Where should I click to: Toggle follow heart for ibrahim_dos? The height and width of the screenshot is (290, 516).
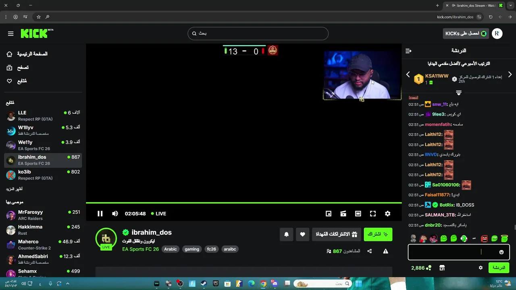click(302, 234)
